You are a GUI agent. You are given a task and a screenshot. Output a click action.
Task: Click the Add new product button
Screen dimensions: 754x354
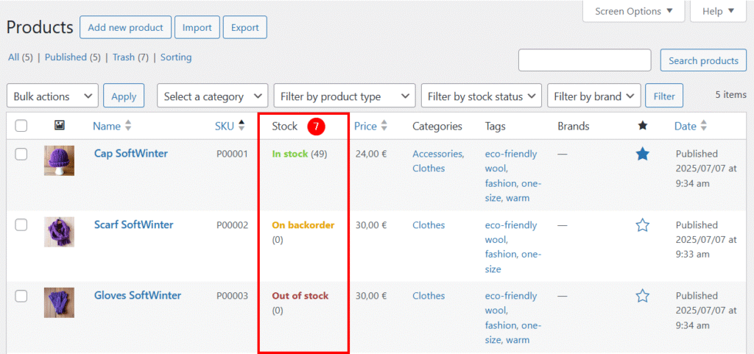click(x=125, y=27)
